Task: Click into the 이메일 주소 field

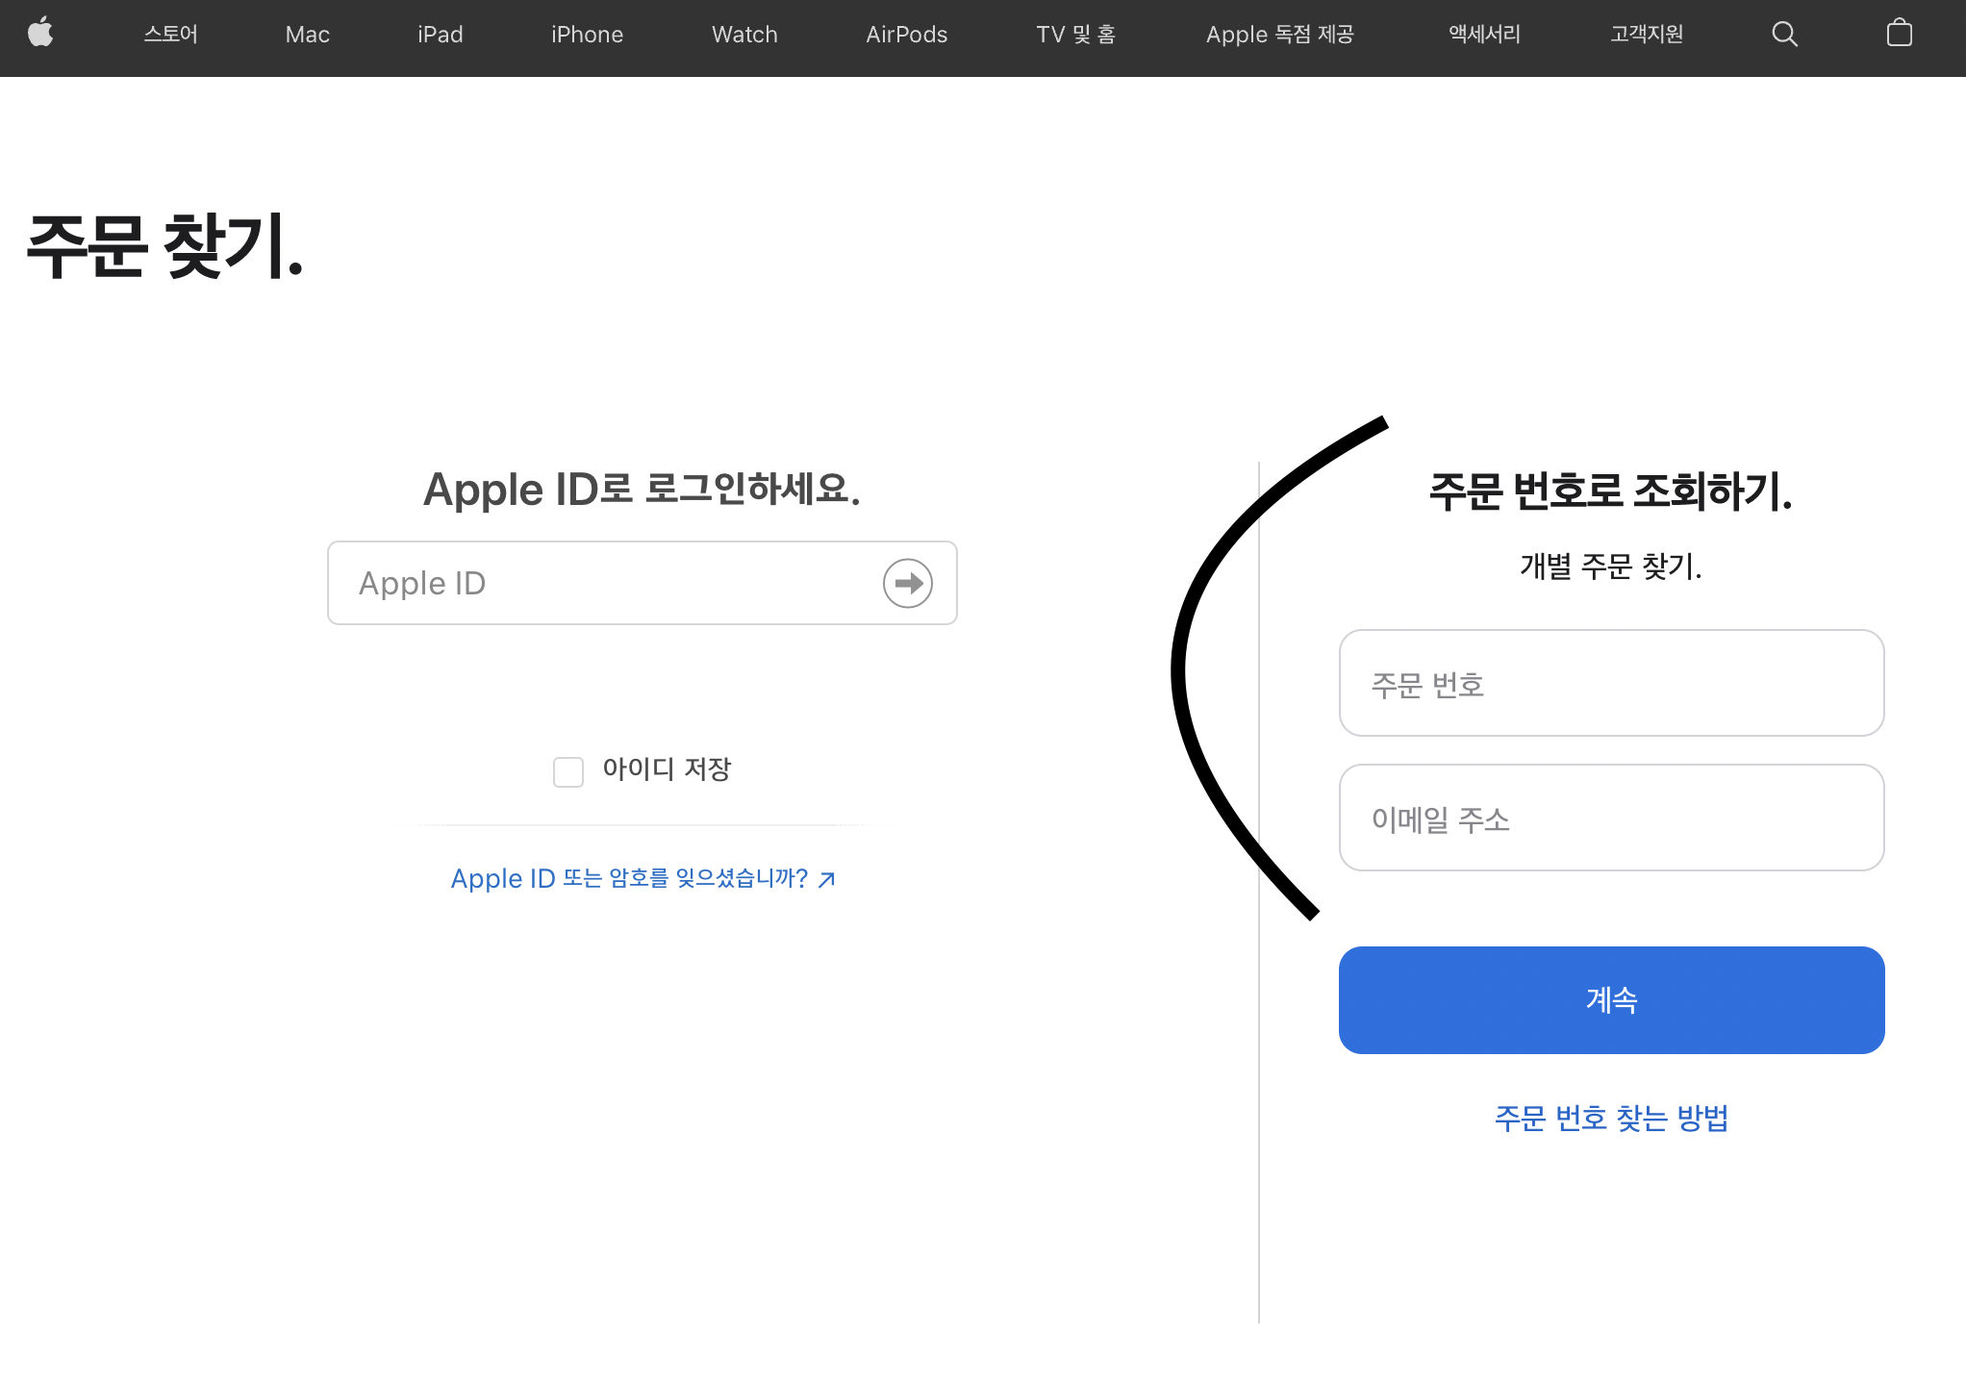Action: pyautogui.click(x=1611, y=818)
